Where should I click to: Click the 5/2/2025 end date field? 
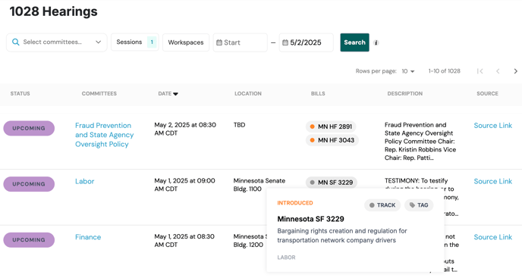pyautogui.click(x=307, y=42)
